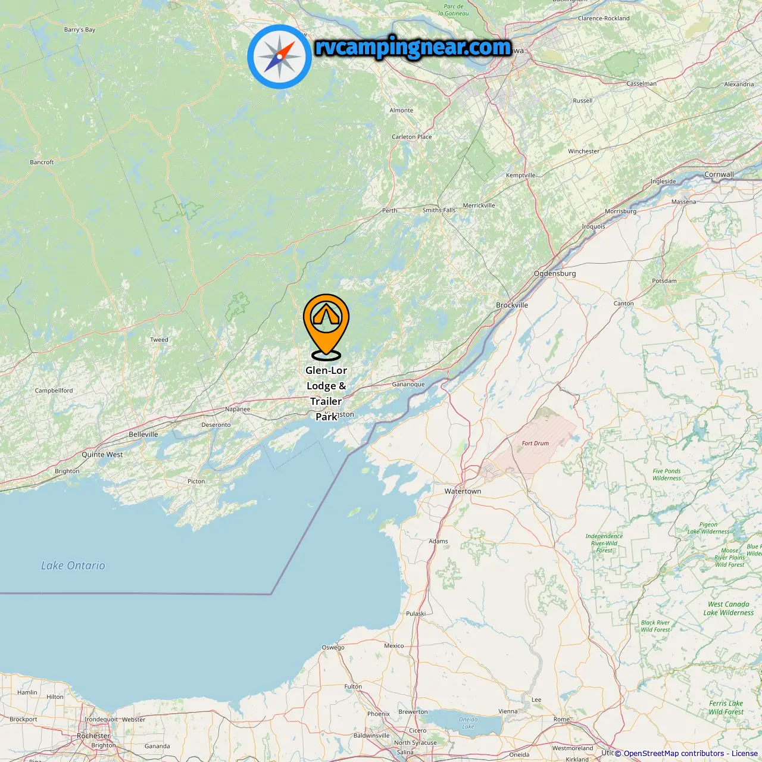This screenshot has width=762, height=762.
Task: Click the orange campground map pin
Action: (326, 327)
